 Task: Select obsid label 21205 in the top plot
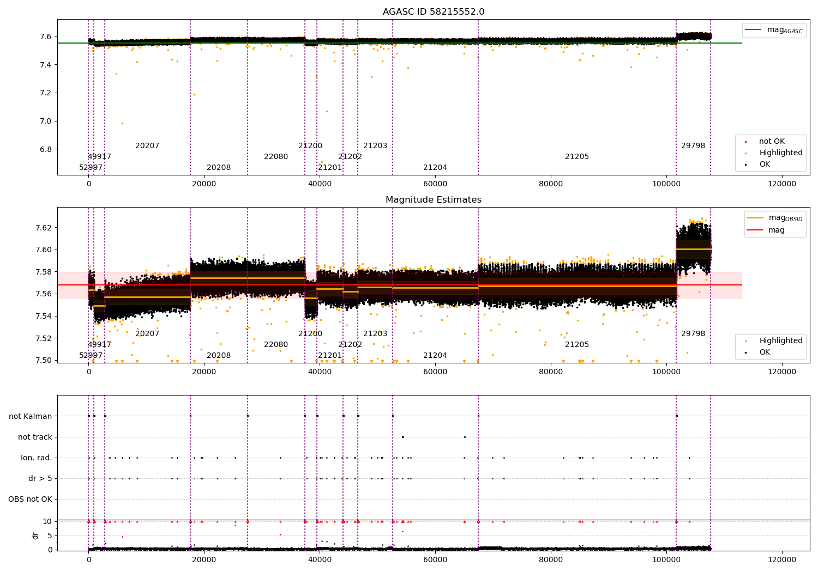point(577,157)
